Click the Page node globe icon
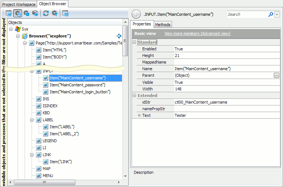The width and height of the screenshot is (283, 187). click(32, 43)
